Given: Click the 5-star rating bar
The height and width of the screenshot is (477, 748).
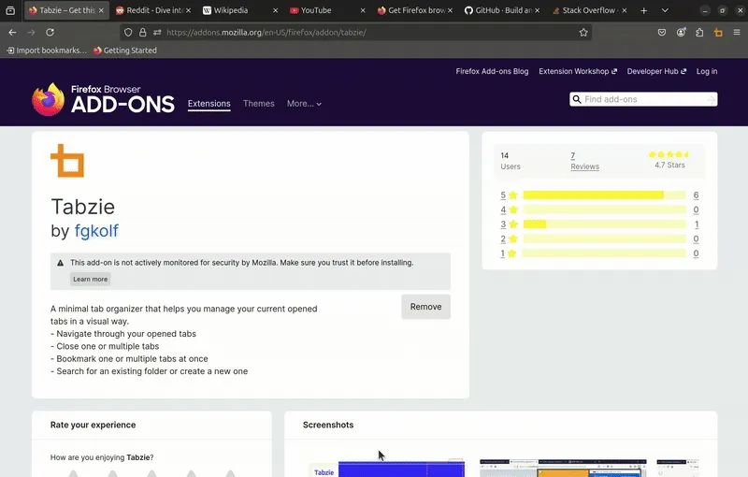Looking at the screenshot, I should click(x=604, y=195).
